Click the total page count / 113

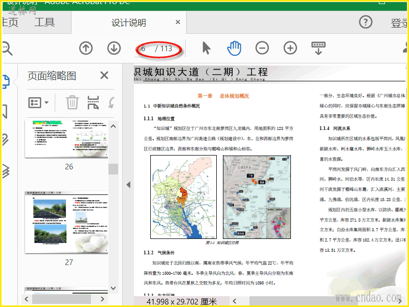pos(164,49)
